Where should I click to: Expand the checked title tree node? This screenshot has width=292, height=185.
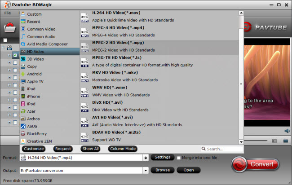point(9,55)
